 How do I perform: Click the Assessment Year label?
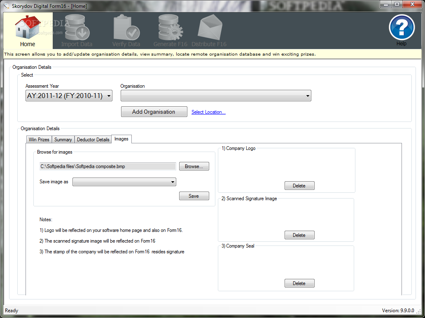tap(42, 86)
